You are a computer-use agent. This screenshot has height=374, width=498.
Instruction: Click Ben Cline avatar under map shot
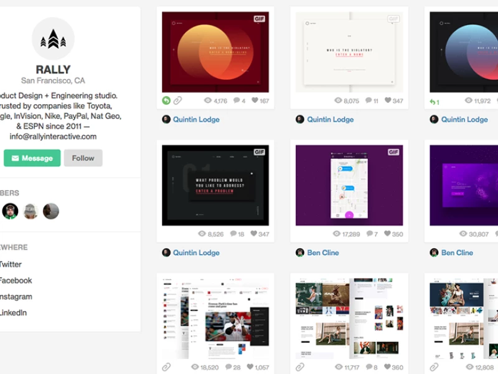click(x=300, y=253)
